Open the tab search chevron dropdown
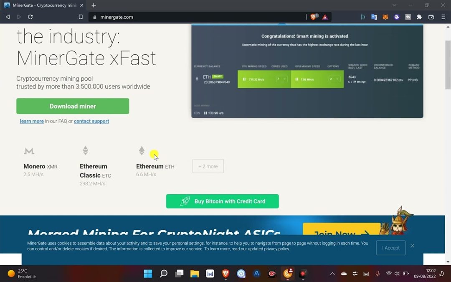 (394, 5)
